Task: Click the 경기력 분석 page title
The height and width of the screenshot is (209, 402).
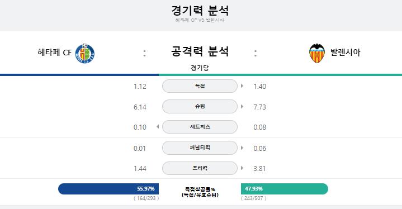Action: point(200,11)
